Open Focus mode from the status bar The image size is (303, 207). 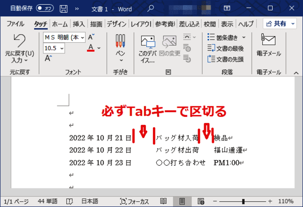(x=135, y=201)
